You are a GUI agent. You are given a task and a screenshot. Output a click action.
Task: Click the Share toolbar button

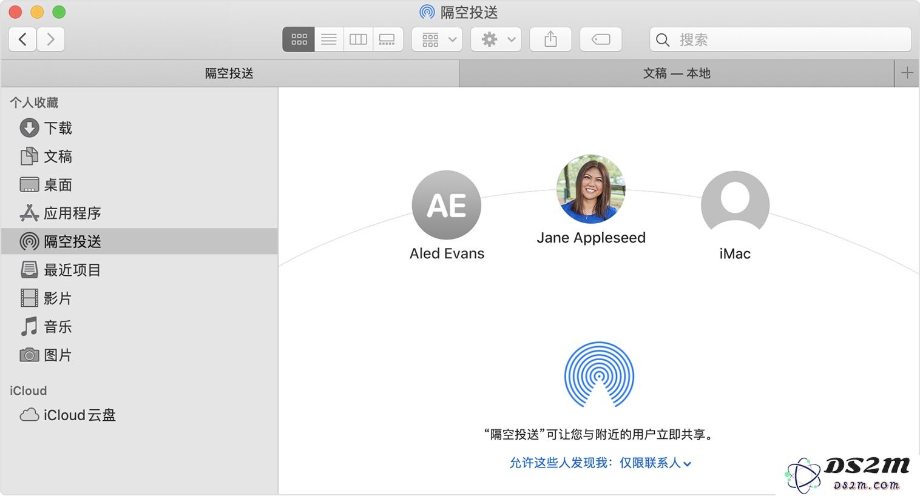pyautogui.click(x=550, y=39)
